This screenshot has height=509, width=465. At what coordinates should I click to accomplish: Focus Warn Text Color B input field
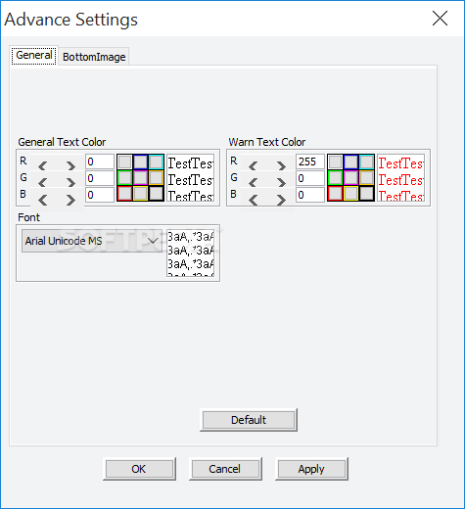click(x=310, y=195)
